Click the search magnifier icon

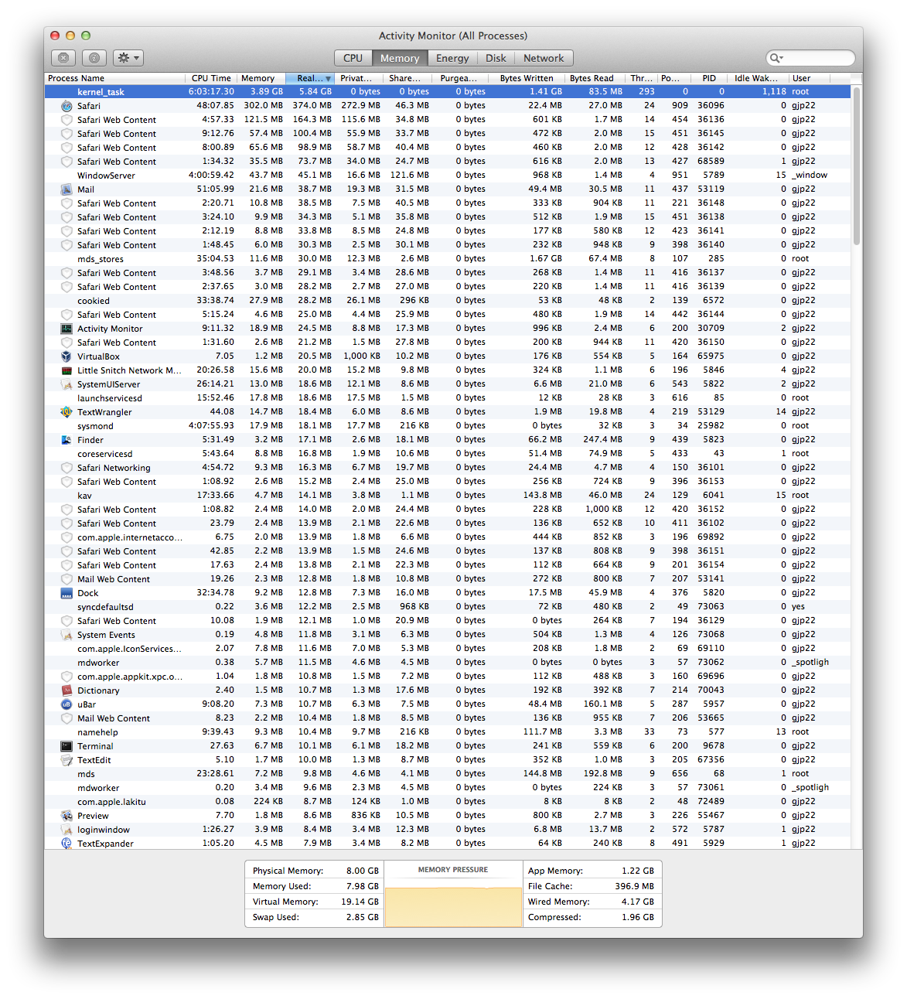click(775, 58)
